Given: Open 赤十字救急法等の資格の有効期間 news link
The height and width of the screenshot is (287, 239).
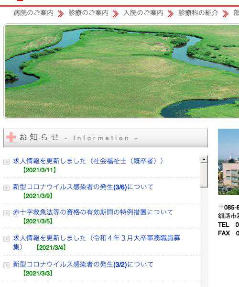Looking at the screenshot, I should (x=93, y=212).
